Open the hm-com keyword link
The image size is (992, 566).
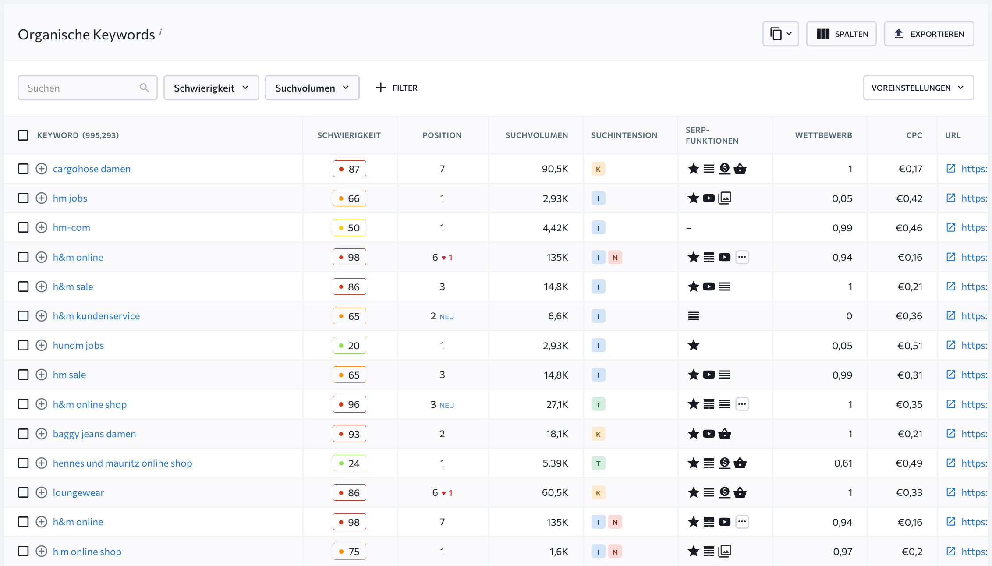[x=71, y=227]
